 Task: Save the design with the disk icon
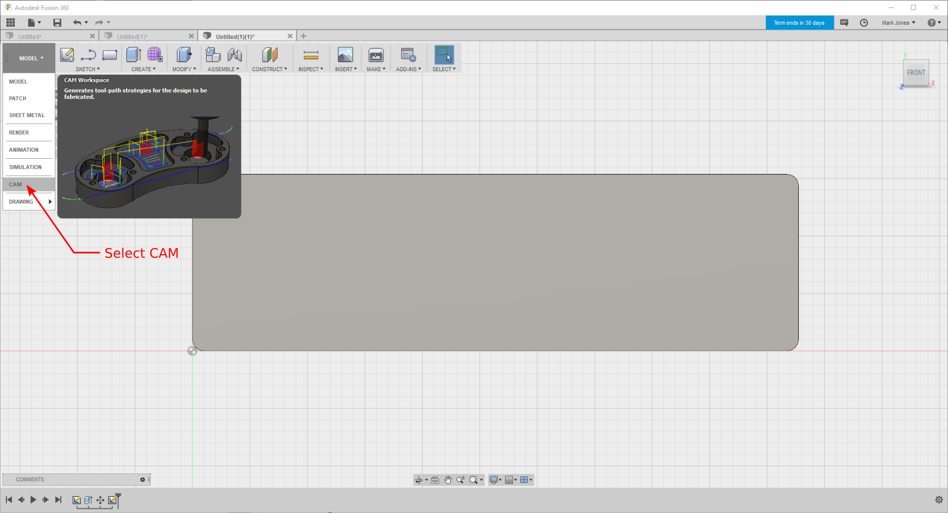57,22
